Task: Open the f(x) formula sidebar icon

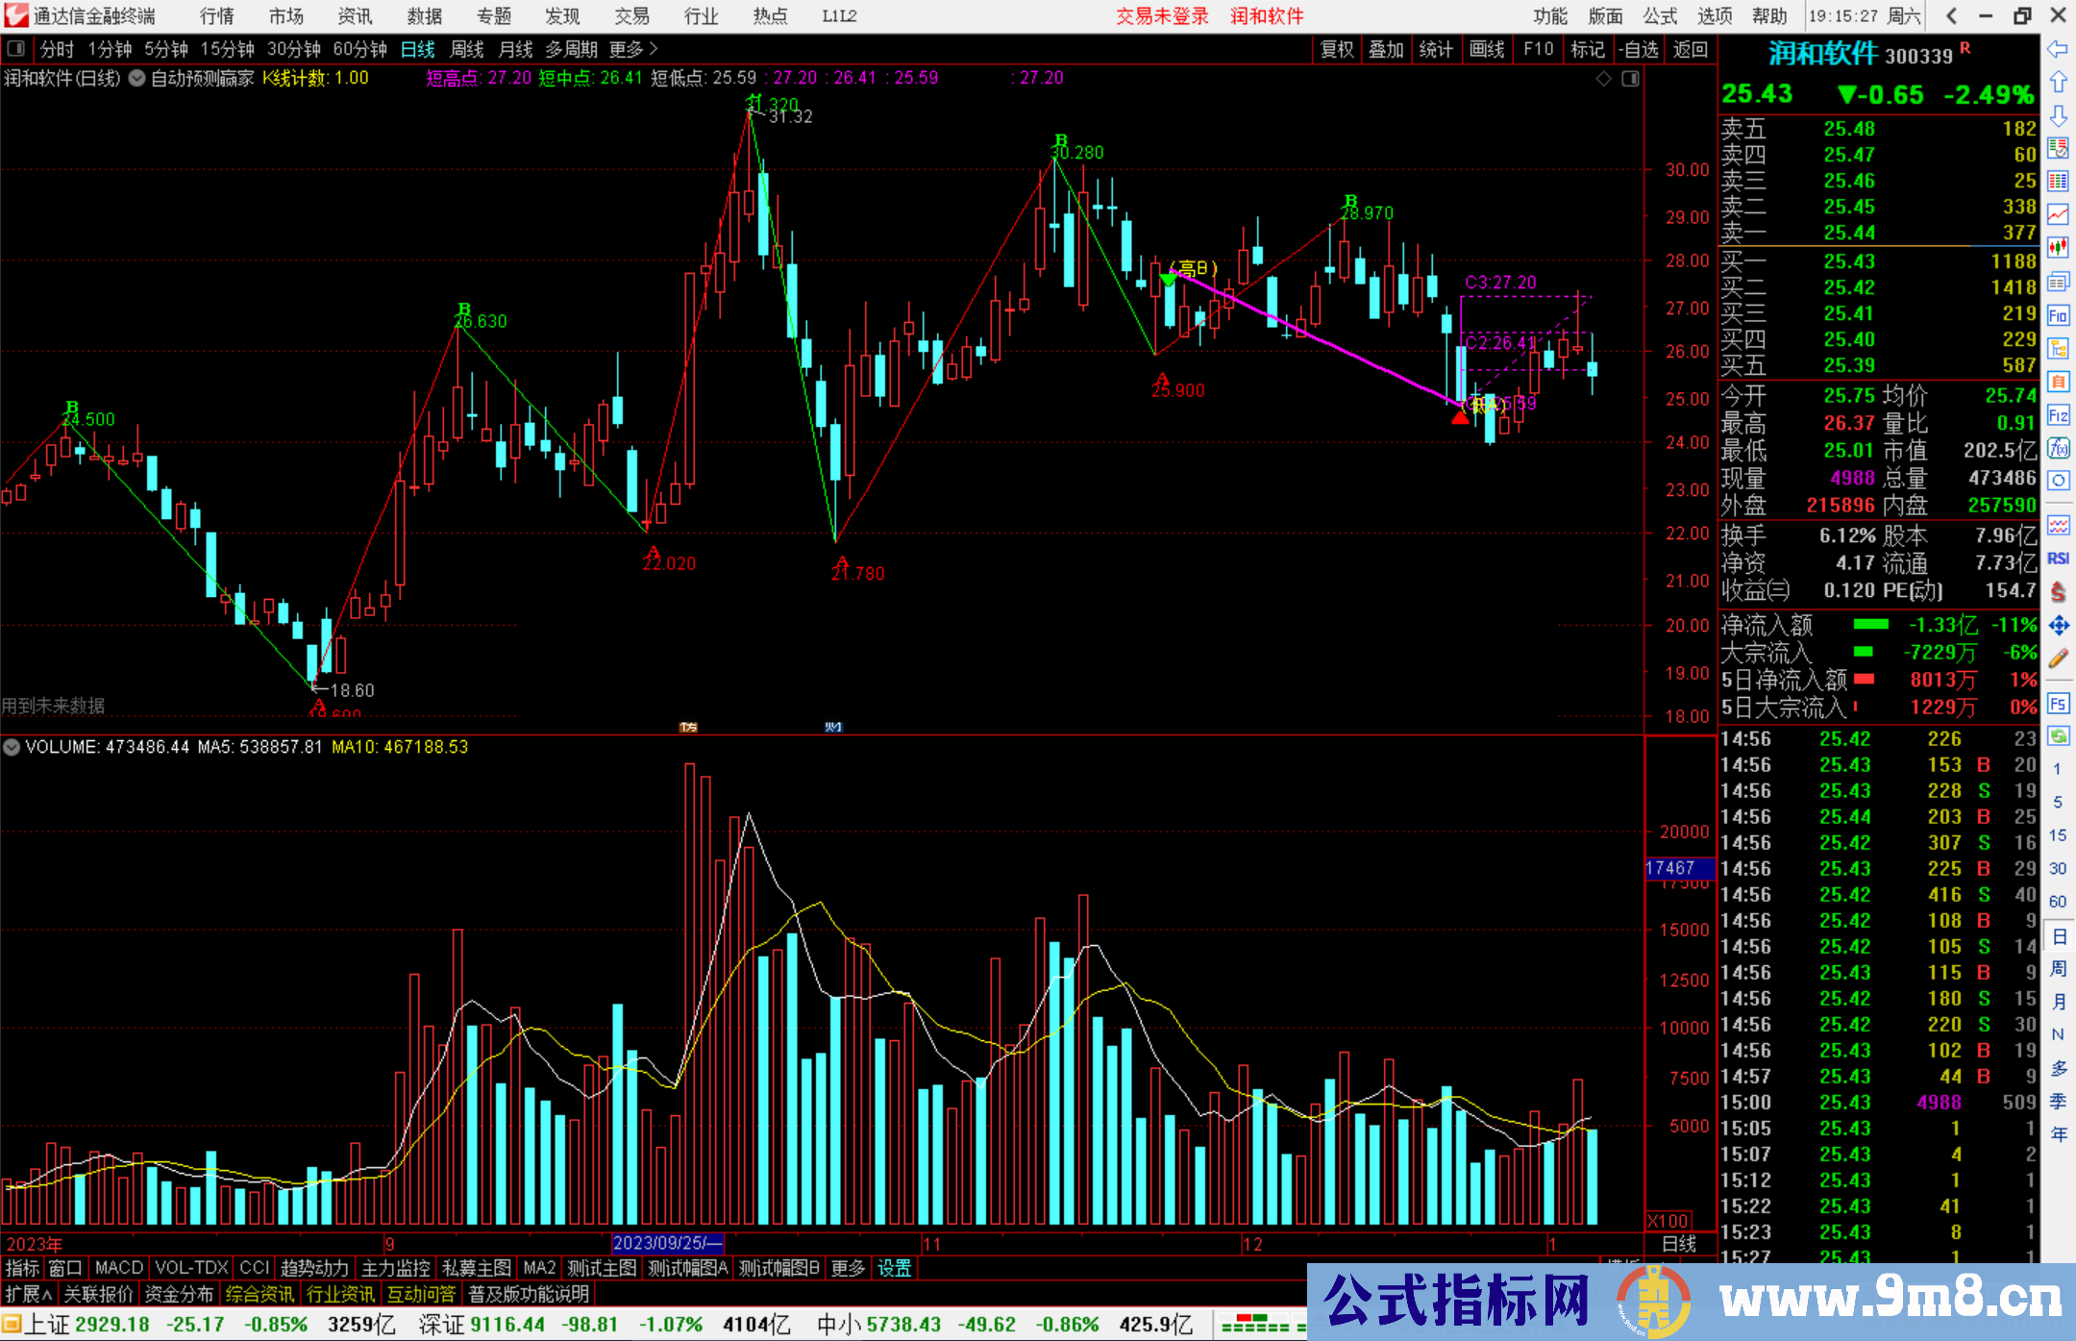Action: tap(2058, 448)
